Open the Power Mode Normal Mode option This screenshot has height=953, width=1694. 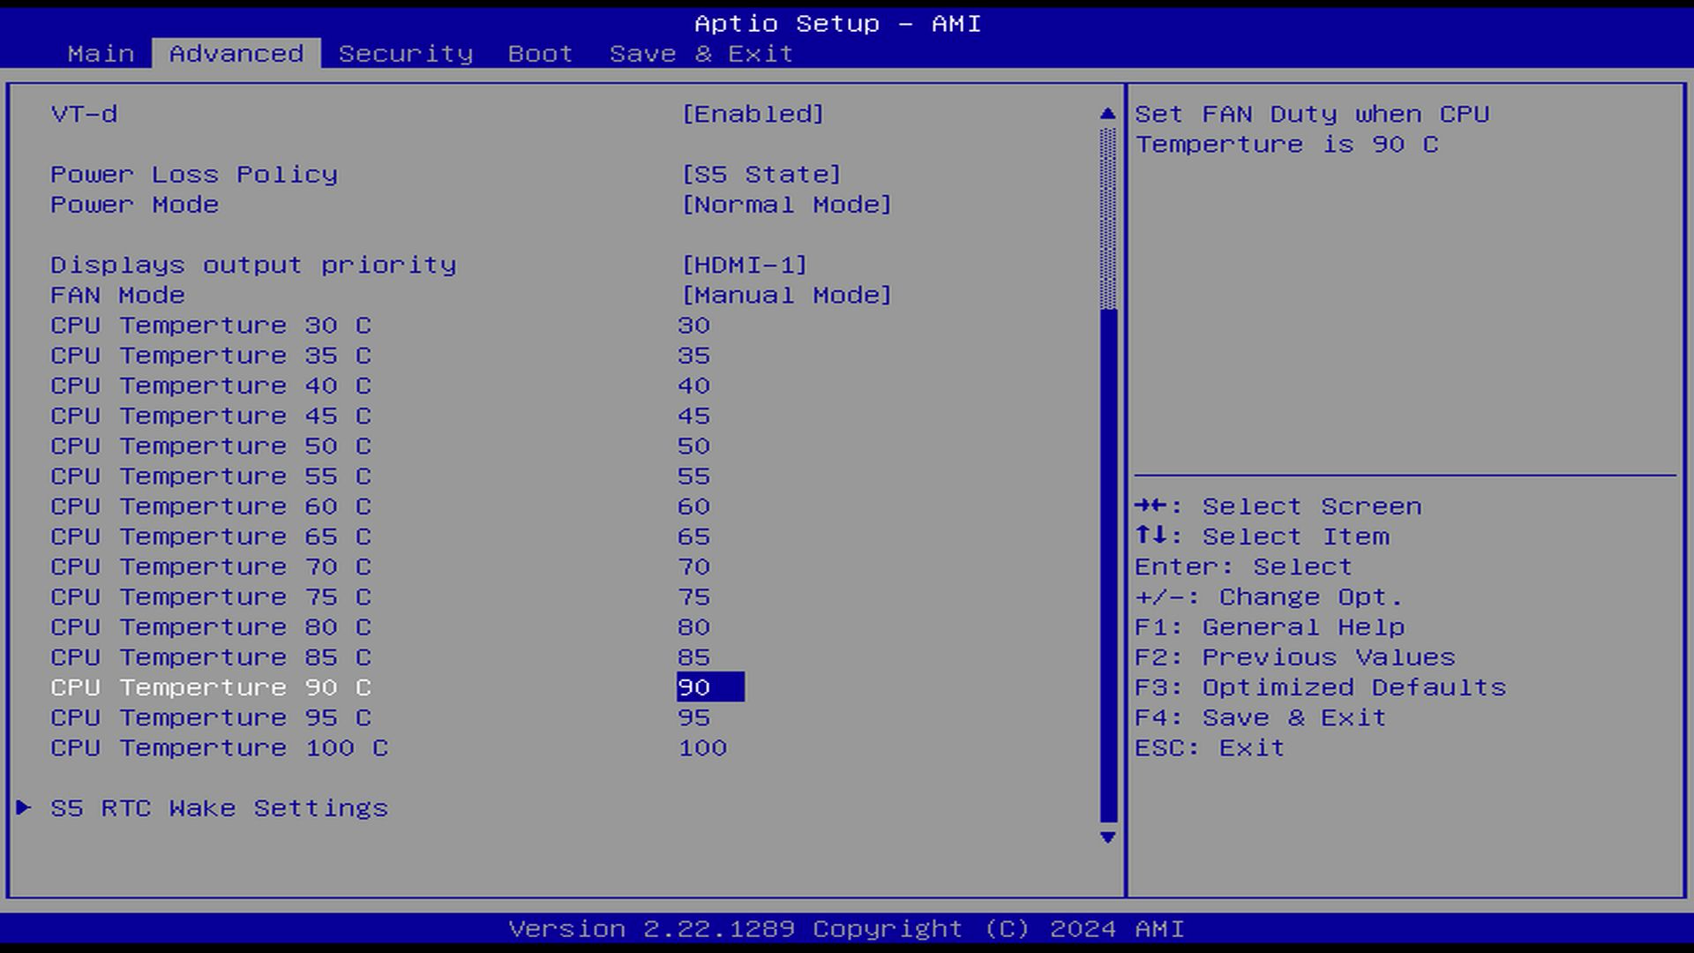(786, 205)
